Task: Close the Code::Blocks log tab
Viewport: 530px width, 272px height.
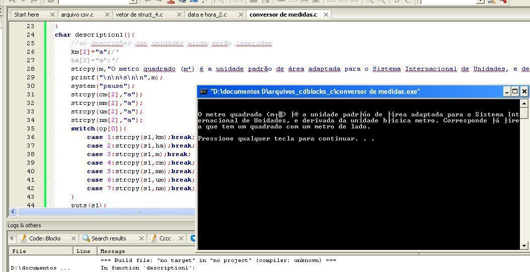Action: [x=73, y=238]
